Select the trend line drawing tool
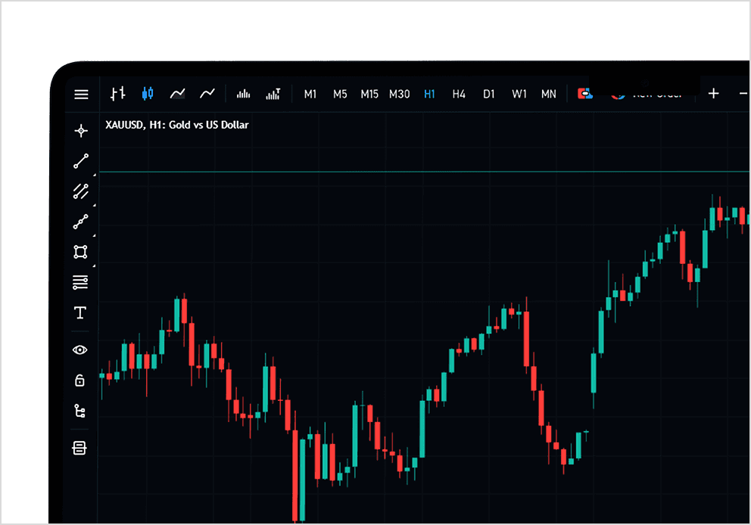 point(81,161)
